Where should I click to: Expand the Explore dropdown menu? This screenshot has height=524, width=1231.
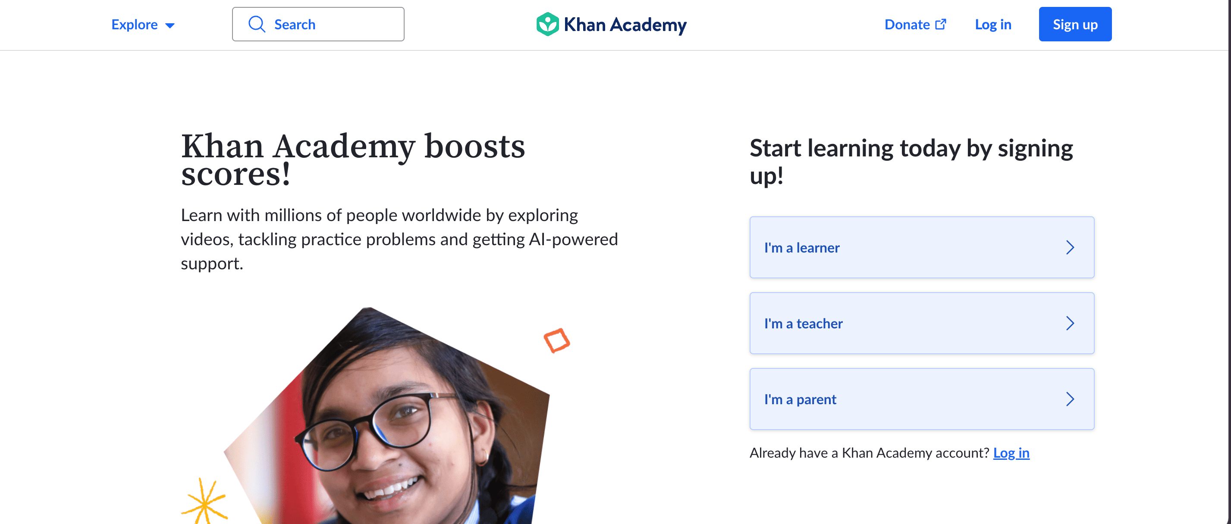[x=135, y=25]
